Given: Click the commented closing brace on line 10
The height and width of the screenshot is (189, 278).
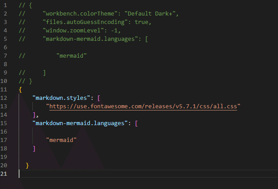Looking at the screenshot, I should (x=31, y=81).
